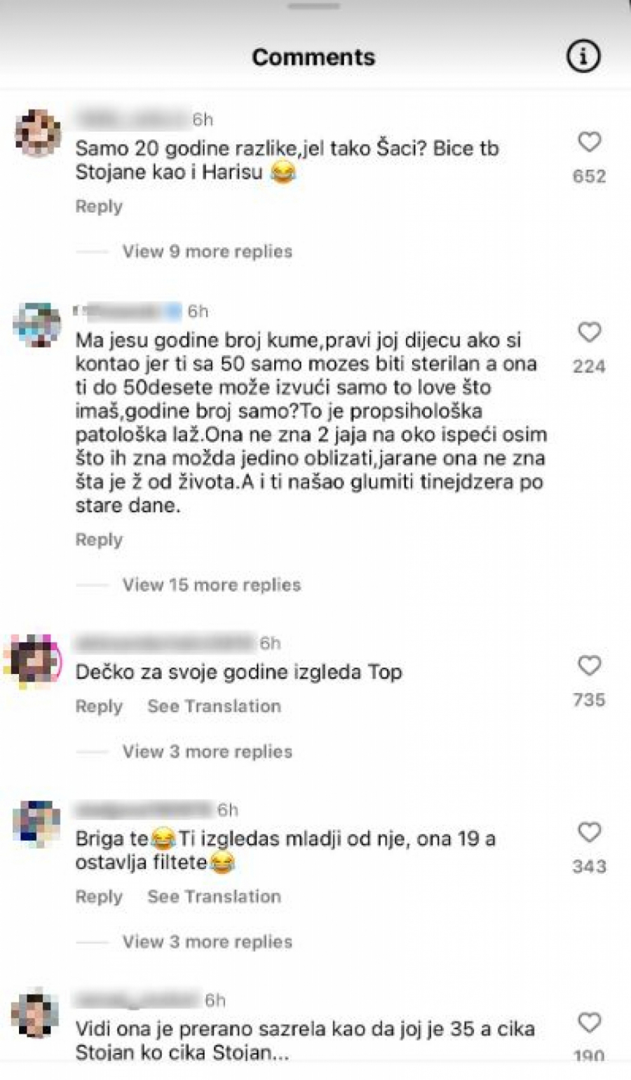See Translation for 'Dečko za svoje godine'
This screenshot has width=631, height=1080.
tap(214, 706)
